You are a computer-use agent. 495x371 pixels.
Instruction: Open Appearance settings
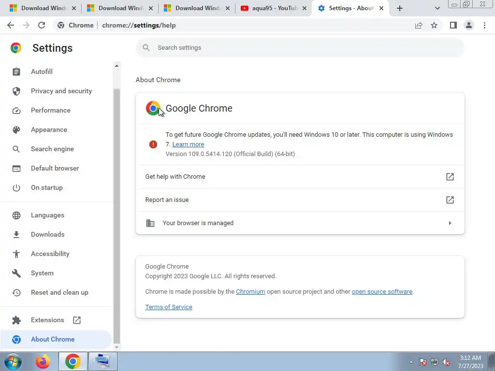[49, 129]
